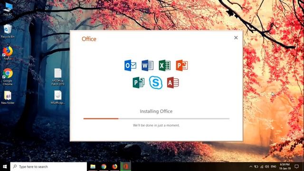This screenshot has height=171, width=304.
Task: Click the Outlook icon in installer
Action: [x=130, y=66]
